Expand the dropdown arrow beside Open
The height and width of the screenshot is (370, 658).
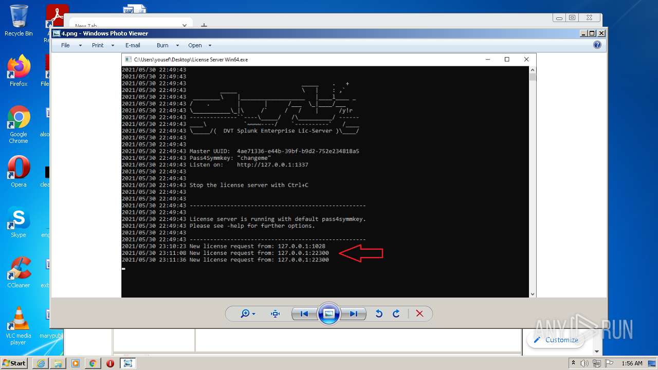210,46
